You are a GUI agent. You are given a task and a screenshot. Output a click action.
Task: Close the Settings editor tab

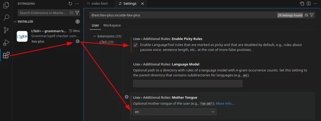[142, 4]
